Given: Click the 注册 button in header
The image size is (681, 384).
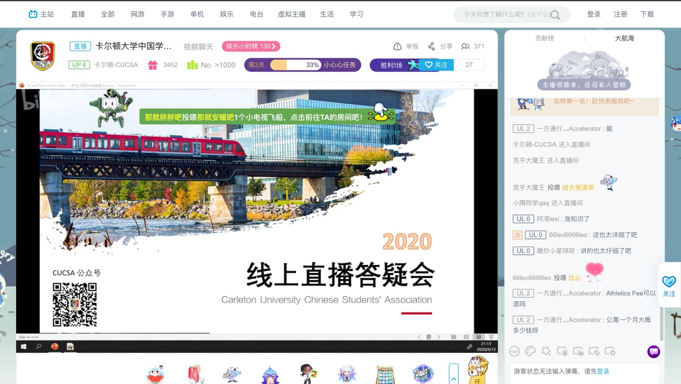Looking at the screenshot, I should (x=620, y=15).
